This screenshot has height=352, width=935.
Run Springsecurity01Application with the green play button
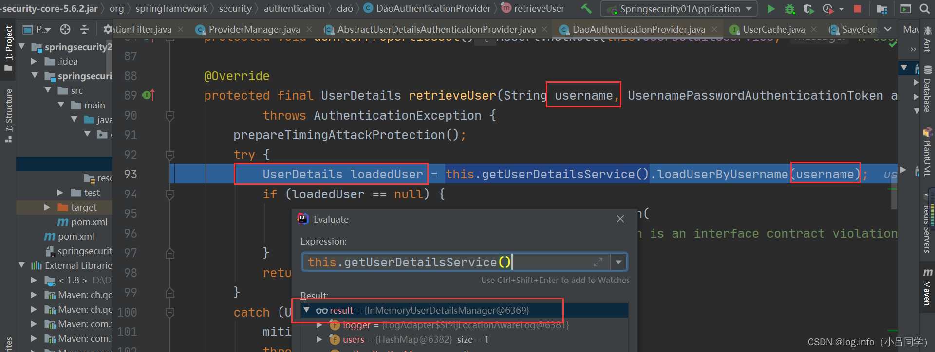click(771, 8)
